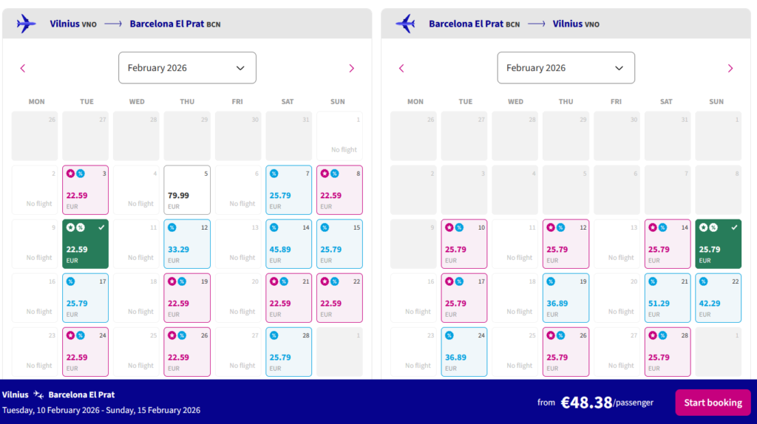Click the plane icon beside Barcelona El Prat header
This screenshot has height=424, width=757.
405,24
